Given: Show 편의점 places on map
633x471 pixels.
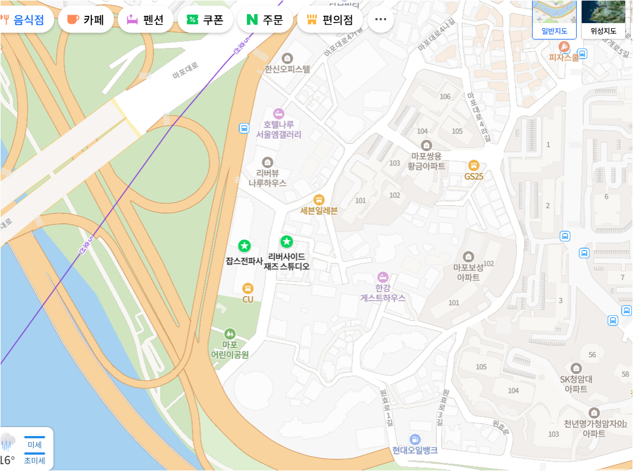Looking at the screenshot, I should click(x=330, y=19).
